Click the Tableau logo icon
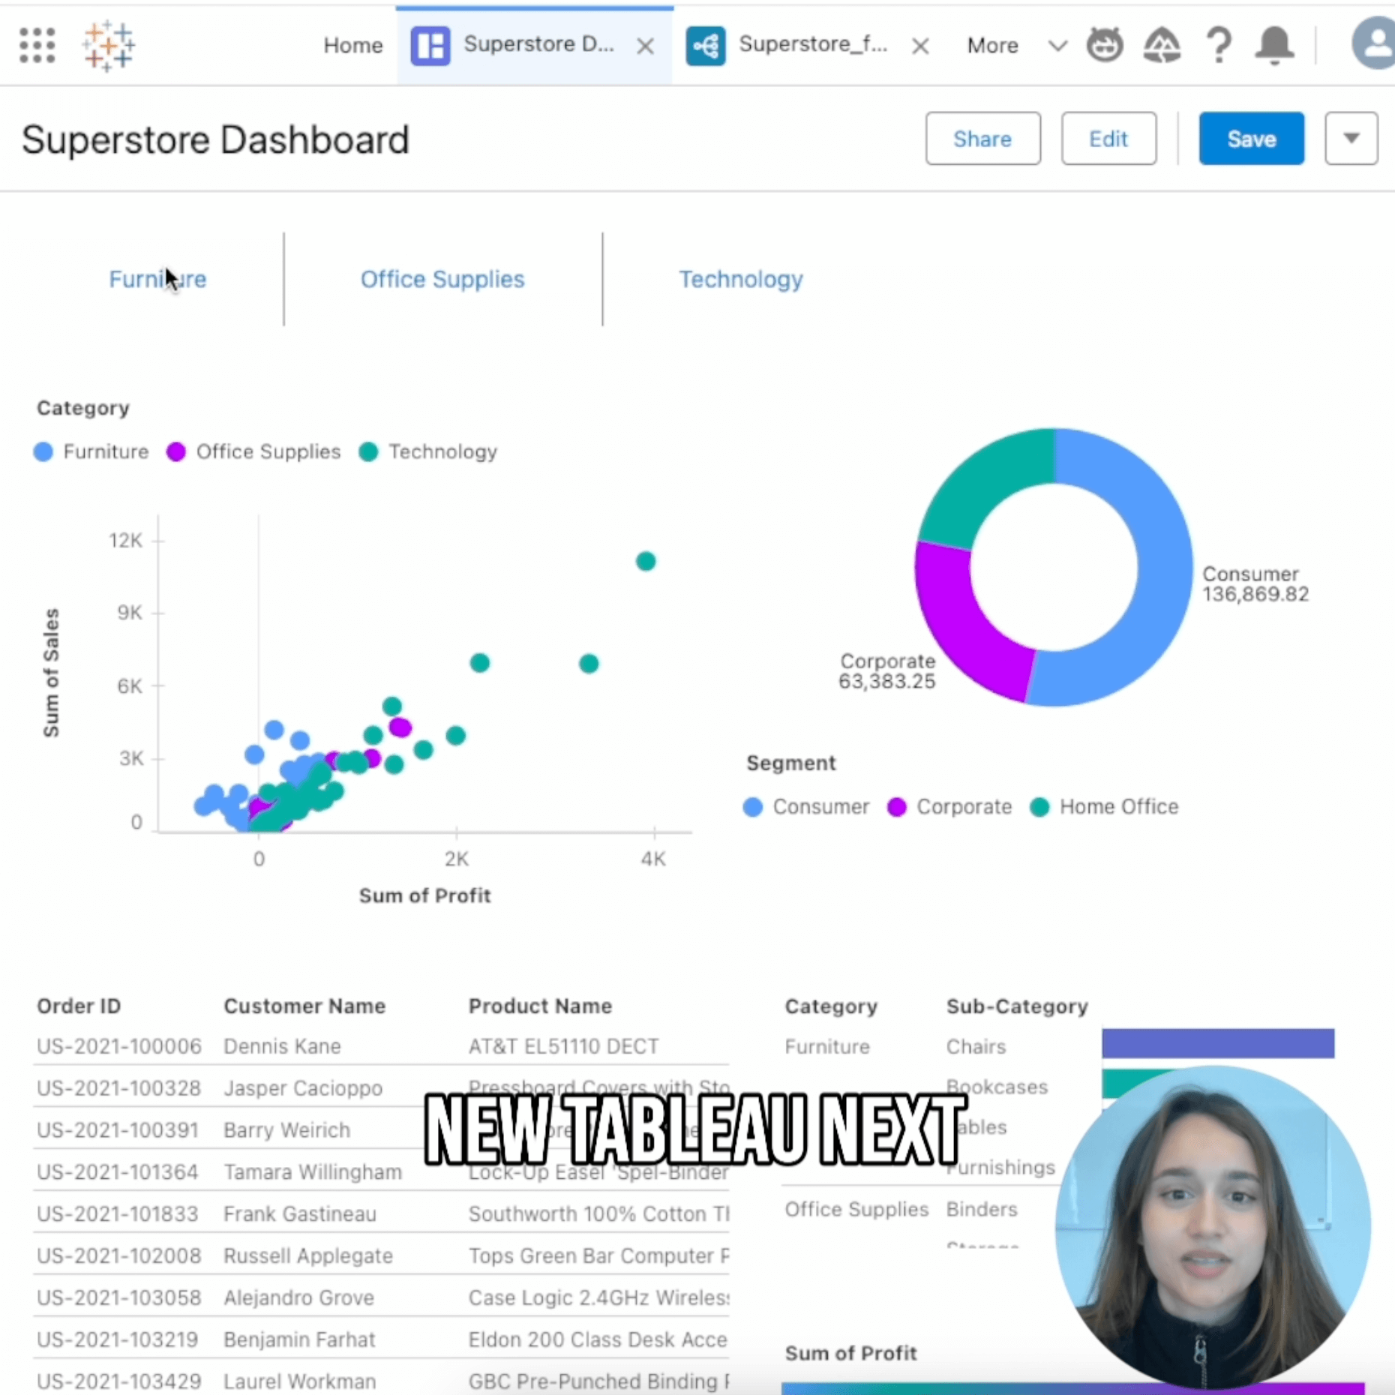This screenshot has width=1395, height=1395. (x=109, y=46)
